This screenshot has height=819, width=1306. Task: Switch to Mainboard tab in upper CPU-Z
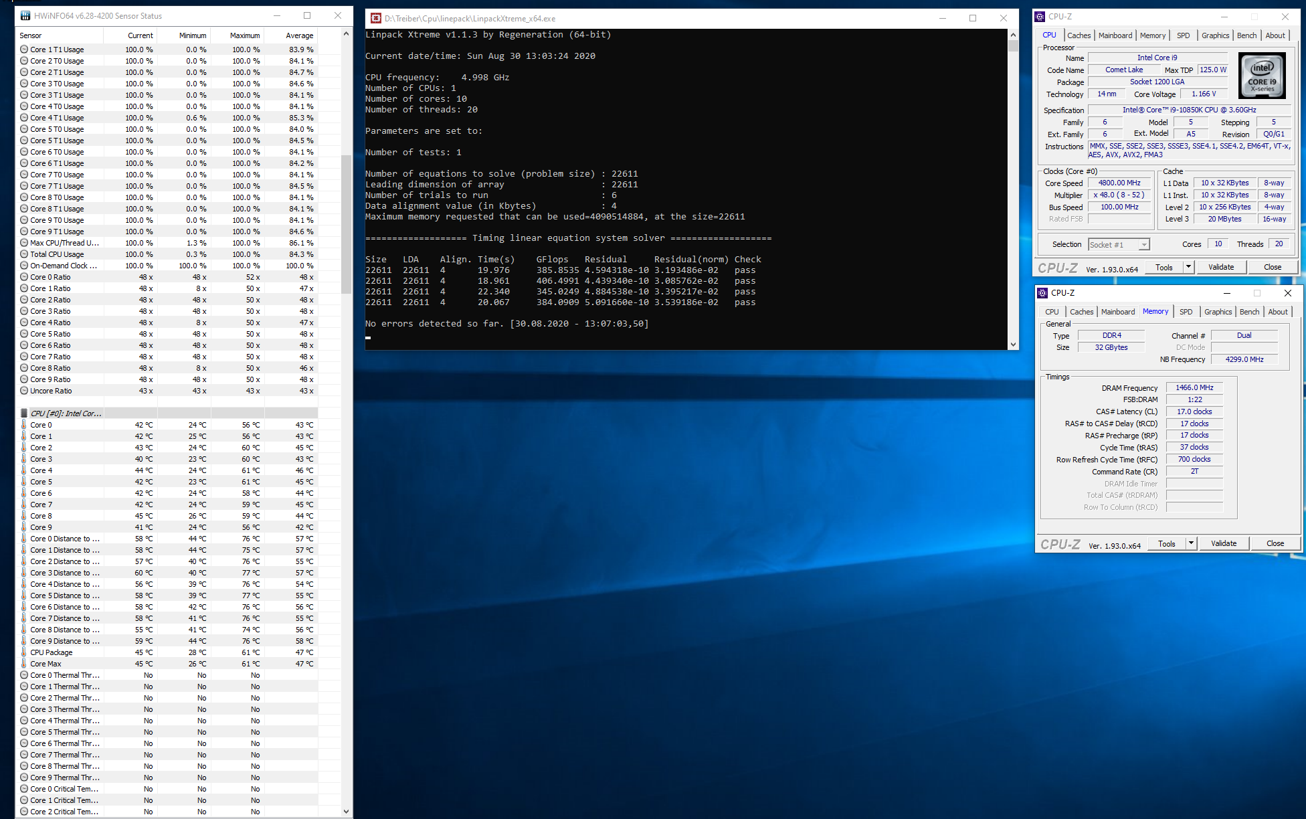pos(1115,35)
